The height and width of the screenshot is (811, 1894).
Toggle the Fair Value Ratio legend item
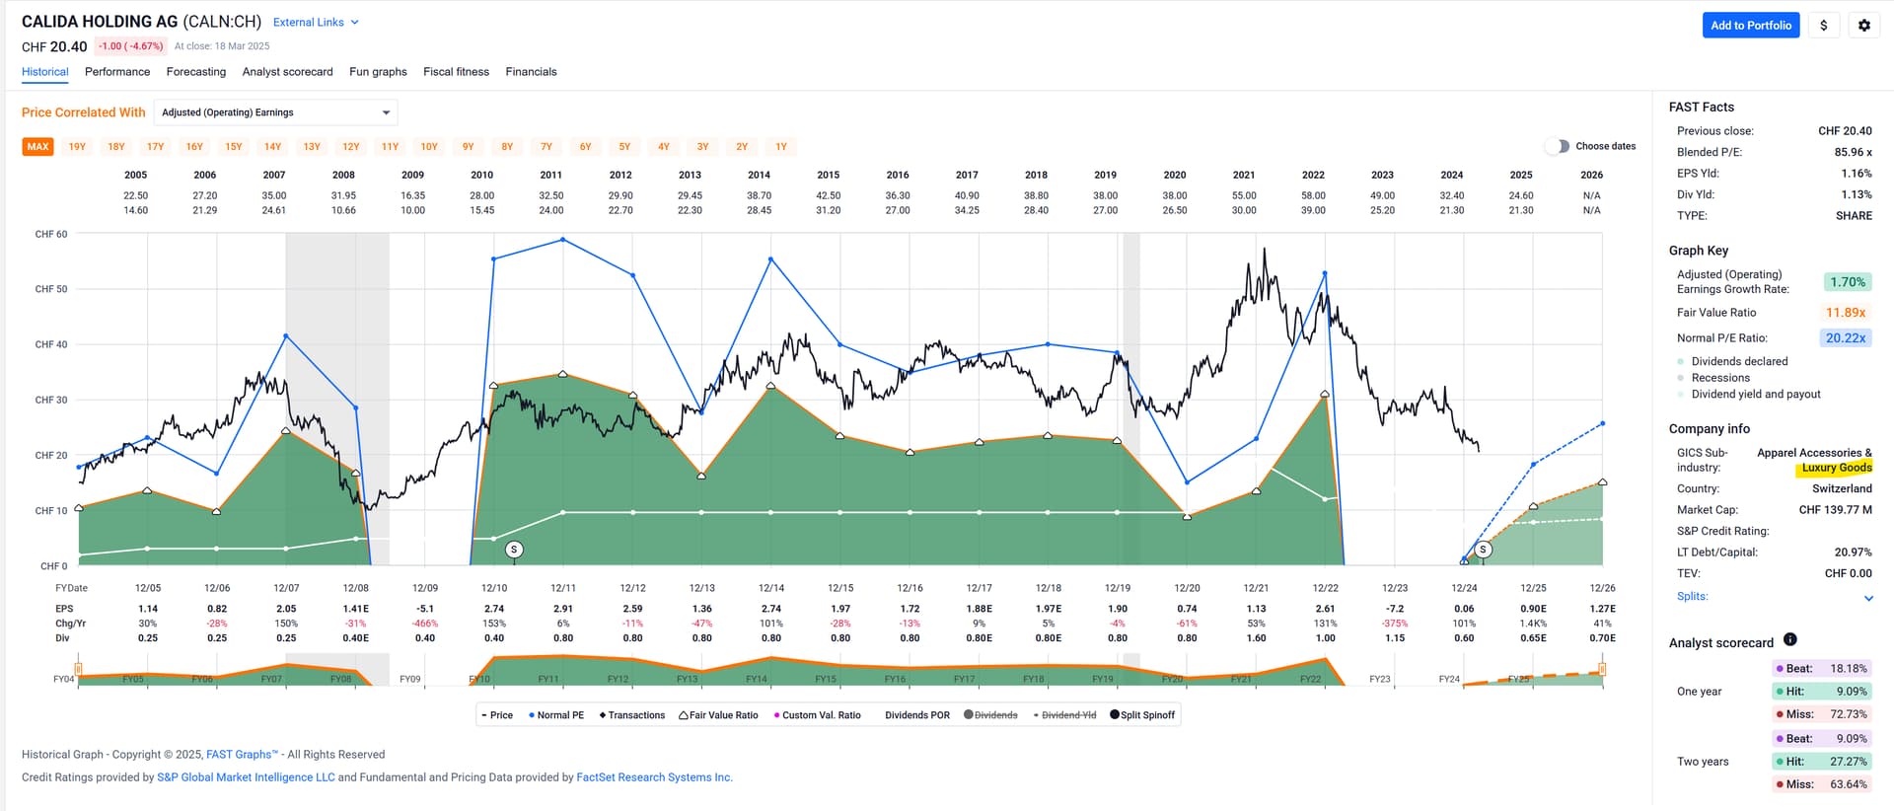(718, 715)
